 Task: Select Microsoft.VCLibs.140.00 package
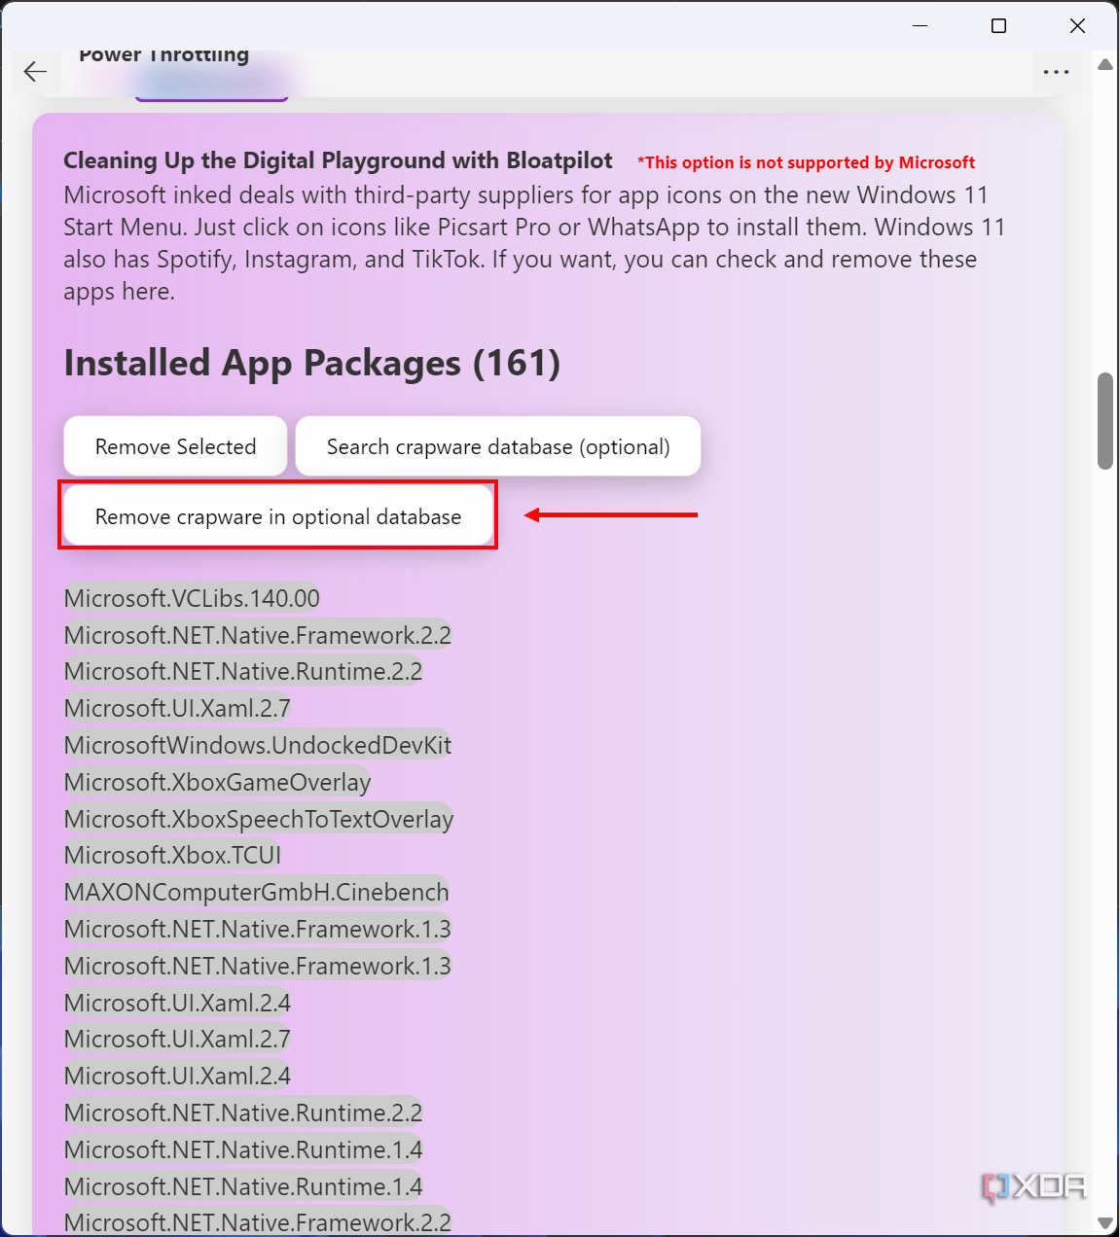click(x=192, y=598)
